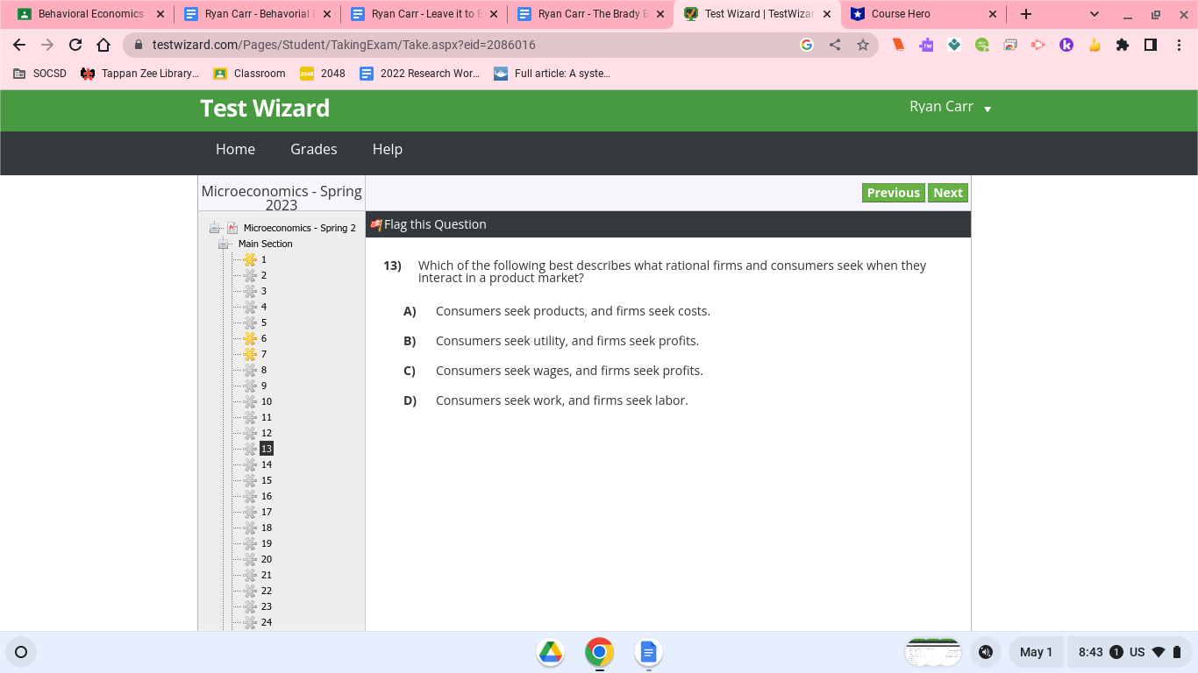
Task: View site info via lock icon
Action: [139, 45]
